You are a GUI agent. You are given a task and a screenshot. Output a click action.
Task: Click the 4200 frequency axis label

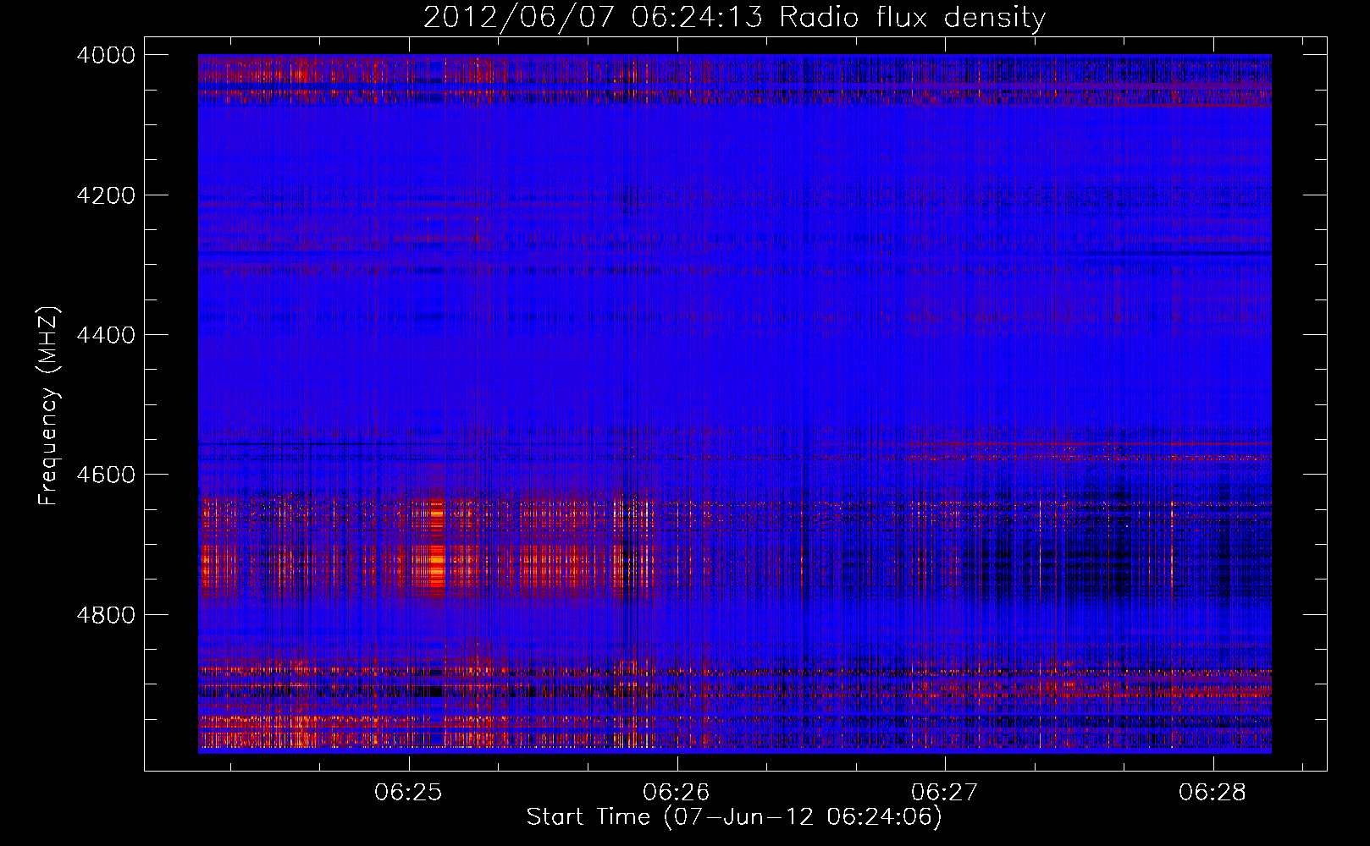[105, 195]
